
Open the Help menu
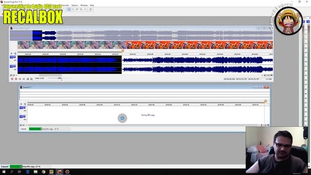92,5
